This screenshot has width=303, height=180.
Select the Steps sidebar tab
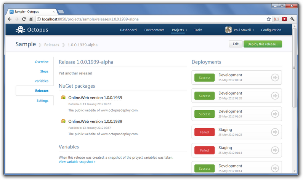[x=44, y=71]
